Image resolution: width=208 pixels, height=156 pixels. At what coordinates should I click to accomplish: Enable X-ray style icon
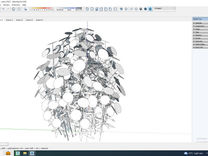click(x=121, y=9)
